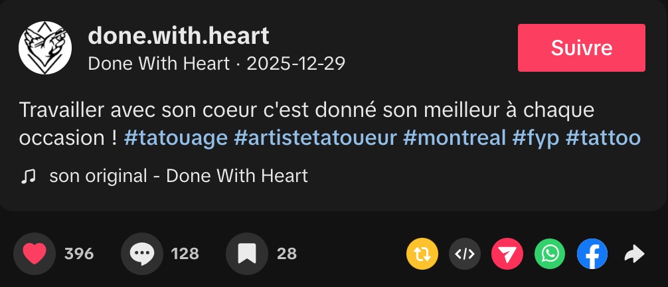Viewport: 668px width, 287px height.
Task: Open the #artistetatoueur hashtag
Action: point(315,138)
